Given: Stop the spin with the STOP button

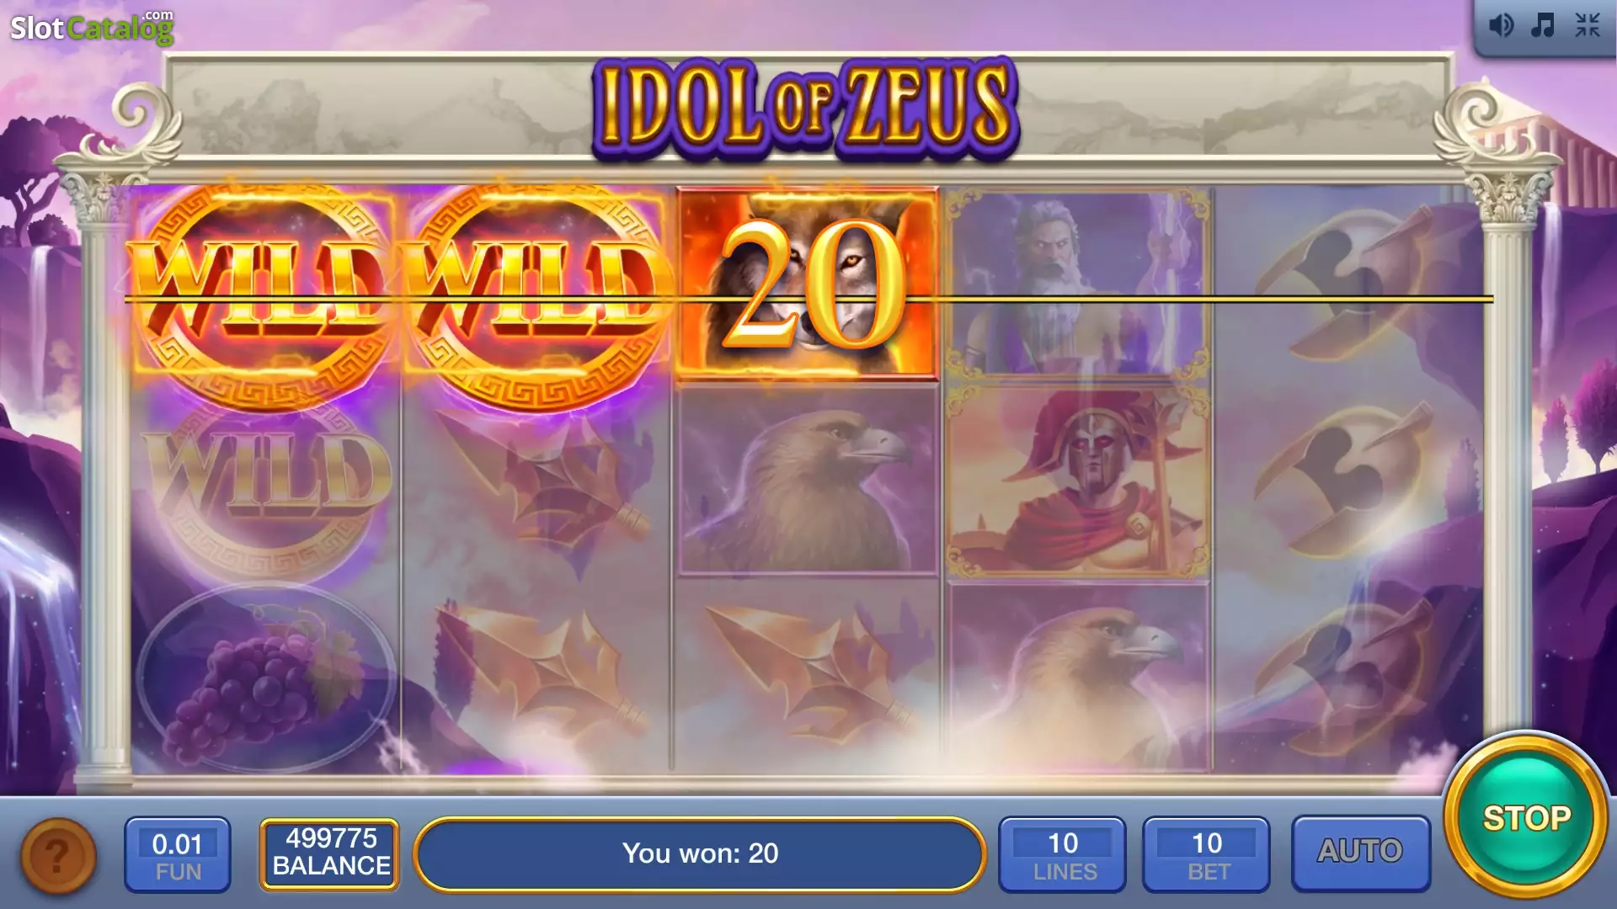Looking at the screenshot, I should pos(1526,817).
